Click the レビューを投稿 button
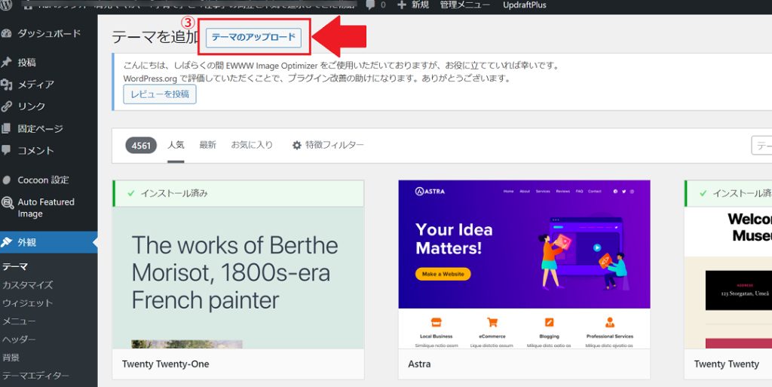772x387 pixels. pos(160,94)
